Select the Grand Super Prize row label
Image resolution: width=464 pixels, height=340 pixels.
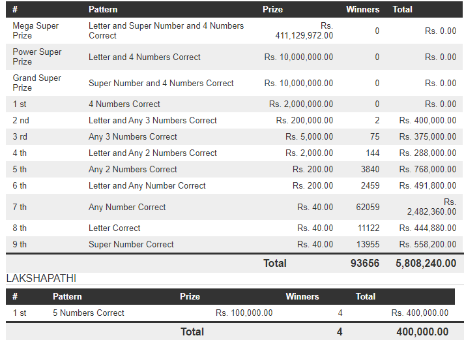[37, 83]
